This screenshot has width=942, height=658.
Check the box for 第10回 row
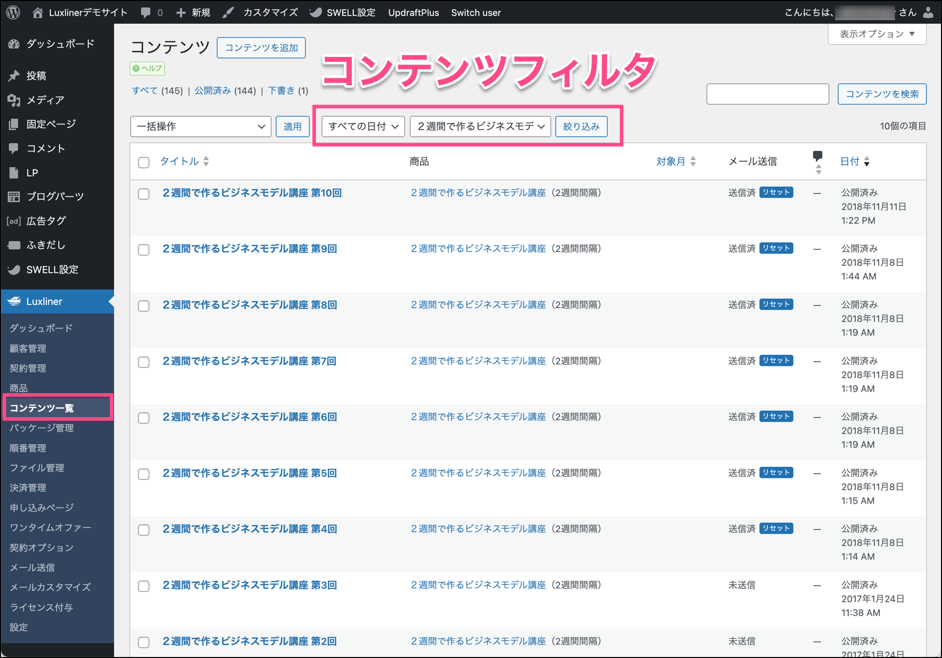coord(144,194)
